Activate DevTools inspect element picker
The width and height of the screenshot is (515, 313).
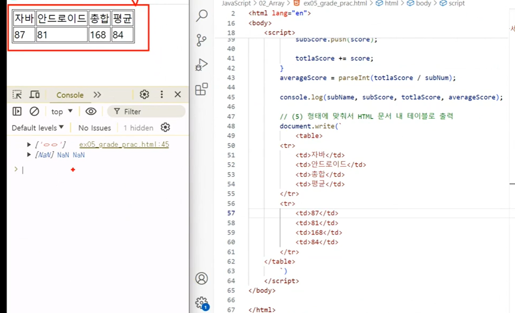pos(17,95)
